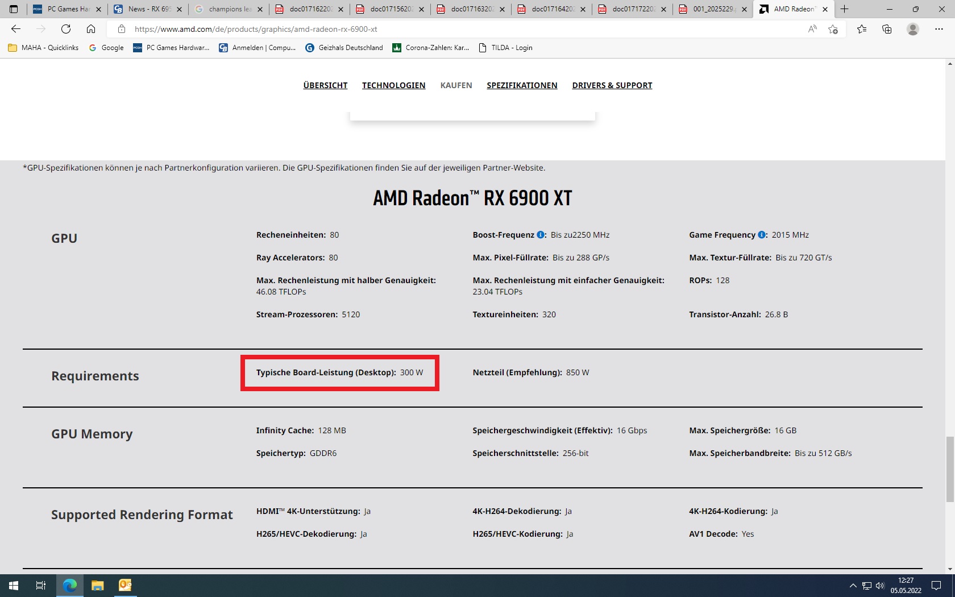The width and height of the screenshot is (955, 597).
Task: Open Geizhals Deutschland bookmark
Action: (x=344, y=48)
